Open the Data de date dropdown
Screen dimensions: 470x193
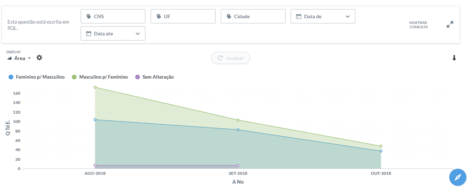pos(347,16)
